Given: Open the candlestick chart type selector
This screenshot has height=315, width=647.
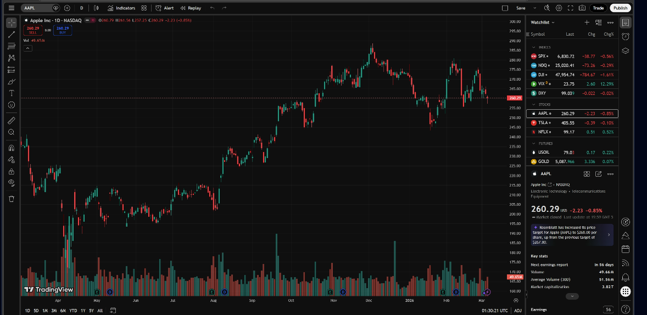Looking at the screenshot, I should pyautogui.click(x=96, y=8).
